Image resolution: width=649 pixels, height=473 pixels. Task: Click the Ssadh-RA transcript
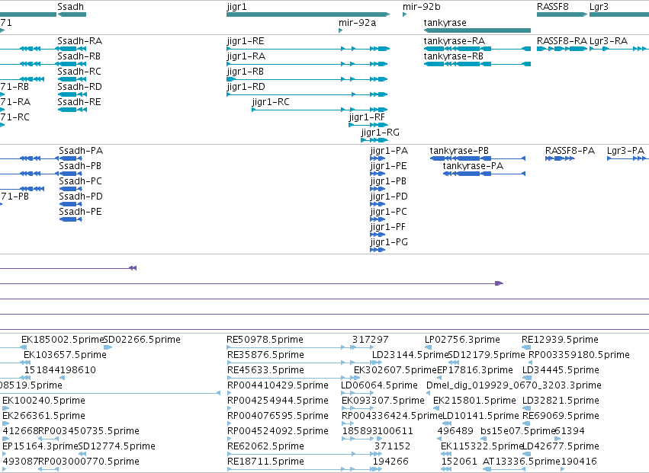(x=72, y=49)
